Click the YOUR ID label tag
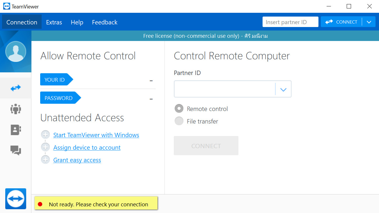Image resolution: width=379 pixels, height=213 pixels. click(x=56, y=79)
